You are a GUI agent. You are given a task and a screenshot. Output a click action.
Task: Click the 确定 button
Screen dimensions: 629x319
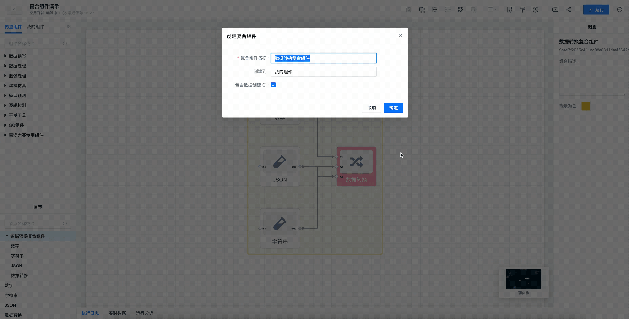393,108
